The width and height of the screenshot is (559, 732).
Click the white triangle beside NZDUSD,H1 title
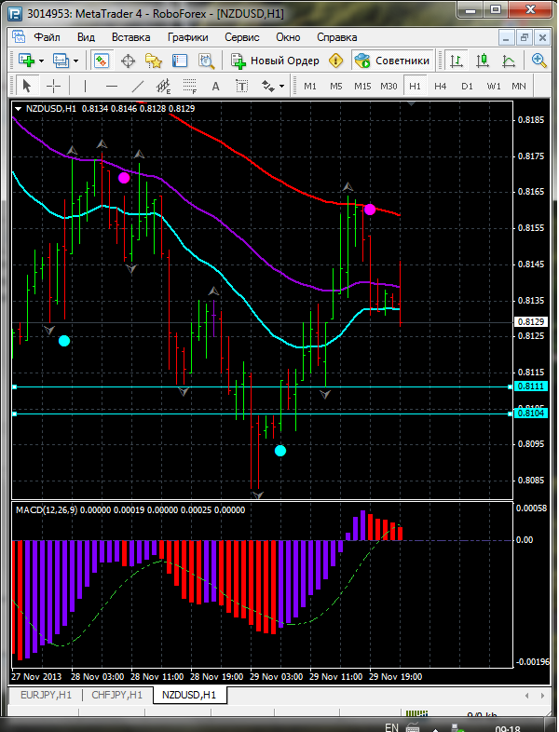tap(19, 109)
